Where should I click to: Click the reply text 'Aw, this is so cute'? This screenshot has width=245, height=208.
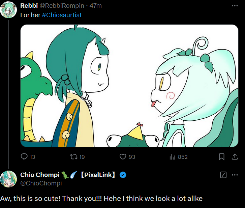click(x=30, y=199)
